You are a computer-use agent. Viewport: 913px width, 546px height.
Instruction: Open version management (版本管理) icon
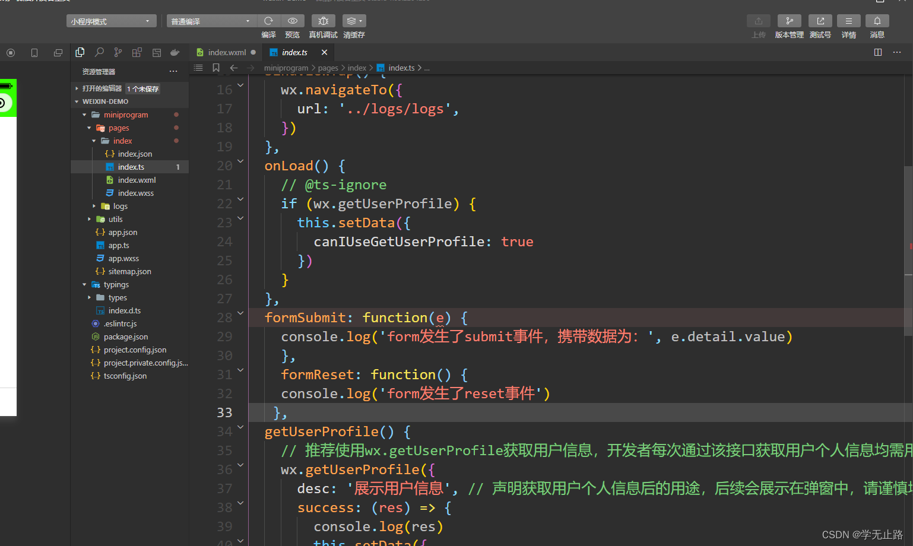pyautogui.click(x=790, y=21)
